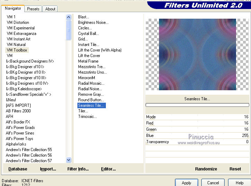Choose &<Bkg Kaleidoscope> category

[x=24, y=89]
